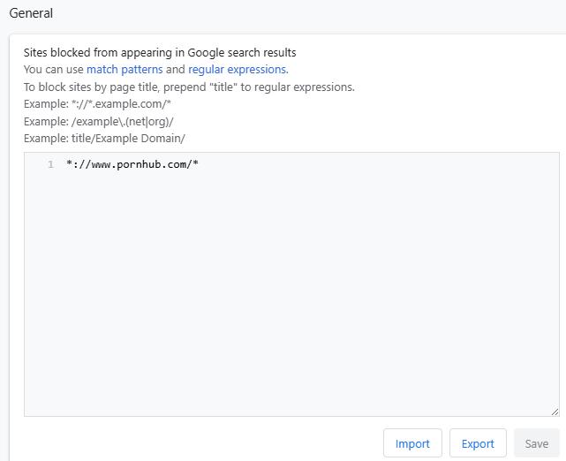The image size is (566, 461).
Task: Open the match patterns link
Action: pos(125,69)
